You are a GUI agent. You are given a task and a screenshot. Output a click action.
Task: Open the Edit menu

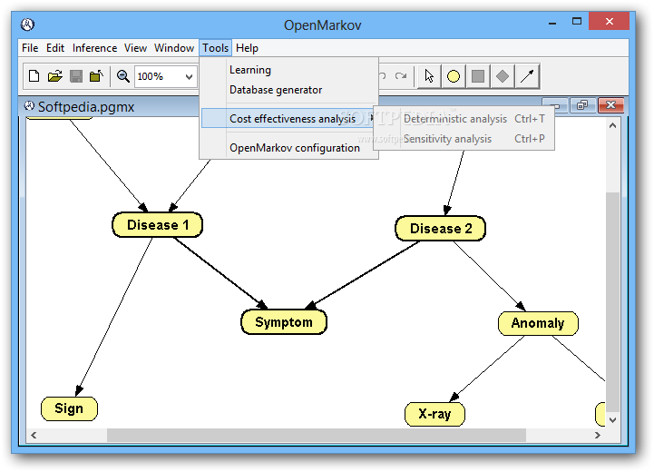click(x=55, y=48)
